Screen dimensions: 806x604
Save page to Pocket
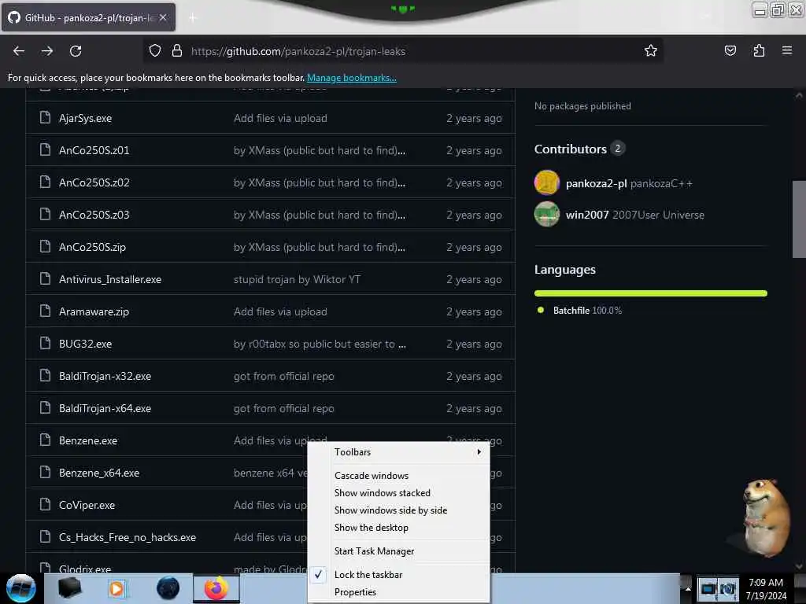tap(730, 50)
